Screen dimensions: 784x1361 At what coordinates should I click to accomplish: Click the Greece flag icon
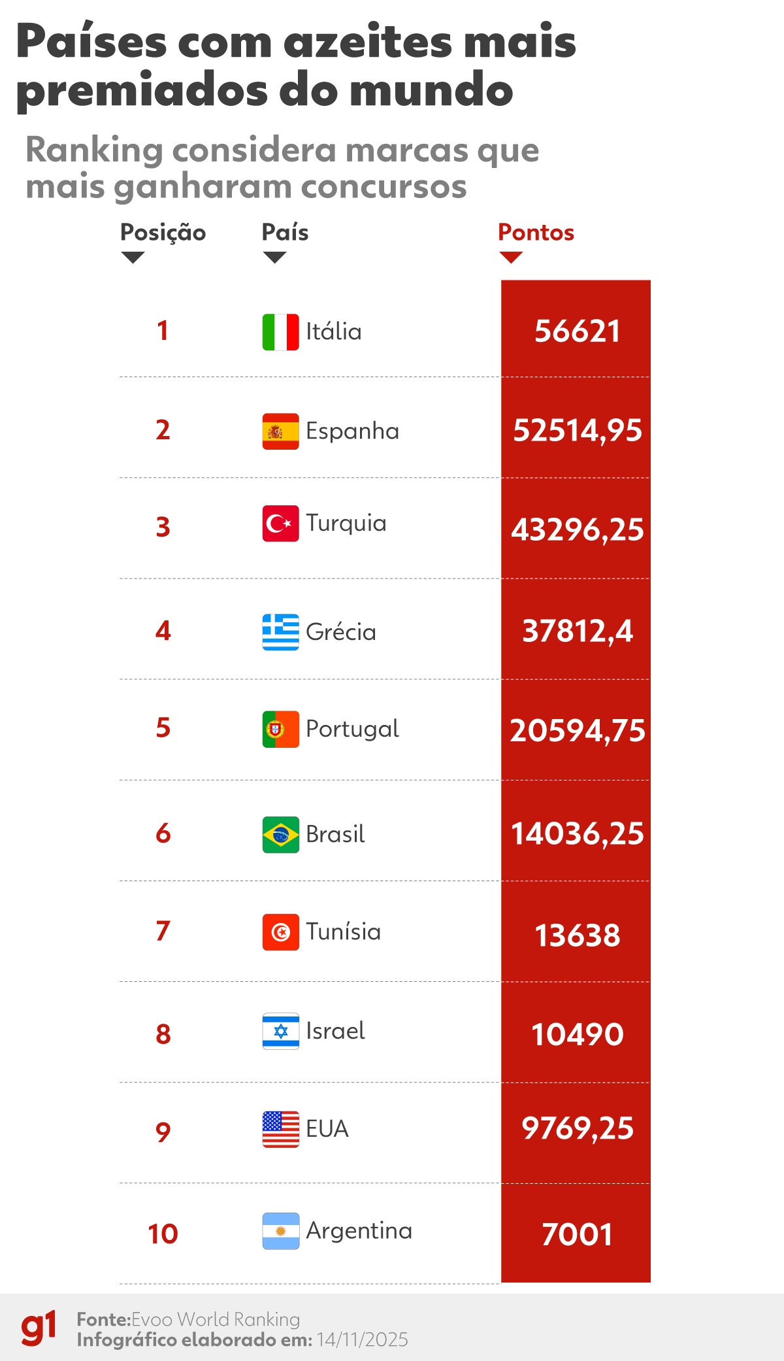tap(280, 632)
